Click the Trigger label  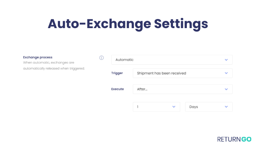[x=117, y=73]
